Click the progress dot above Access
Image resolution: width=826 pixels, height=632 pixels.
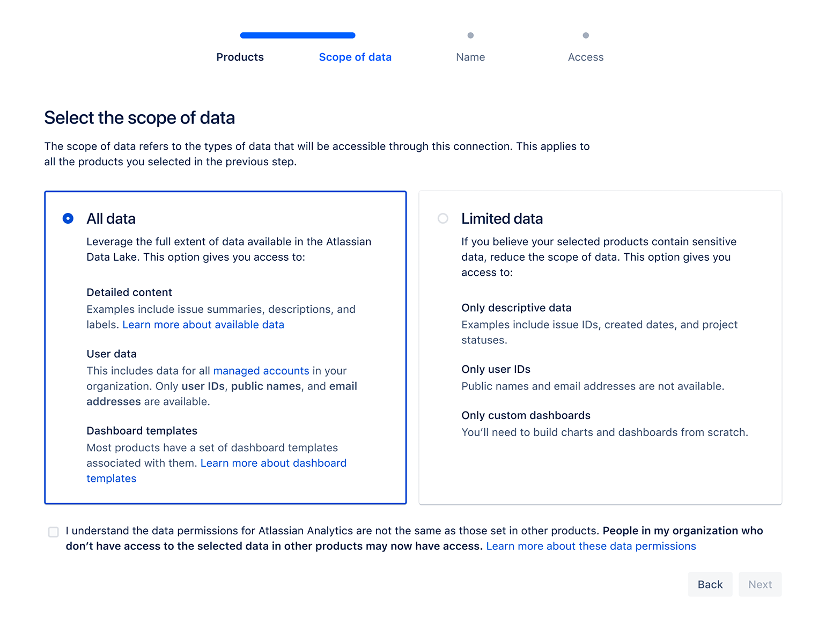pos(586,35)
